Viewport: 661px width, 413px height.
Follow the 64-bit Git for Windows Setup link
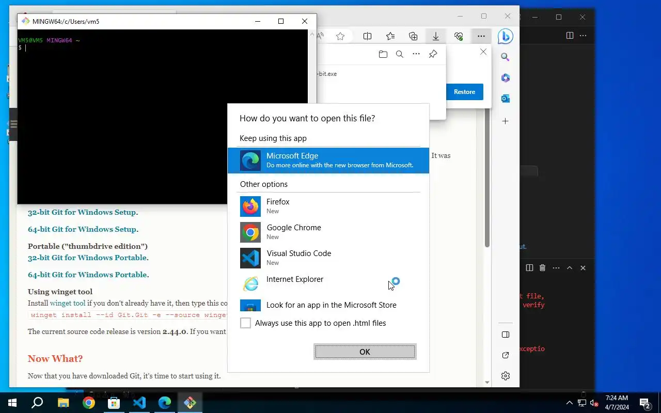click(83, 229)
